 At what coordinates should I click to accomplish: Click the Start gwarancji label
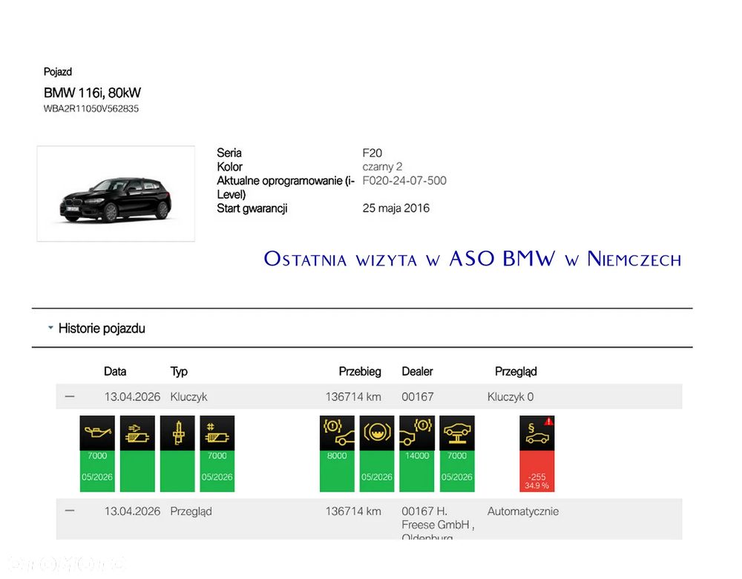[252, 208]
